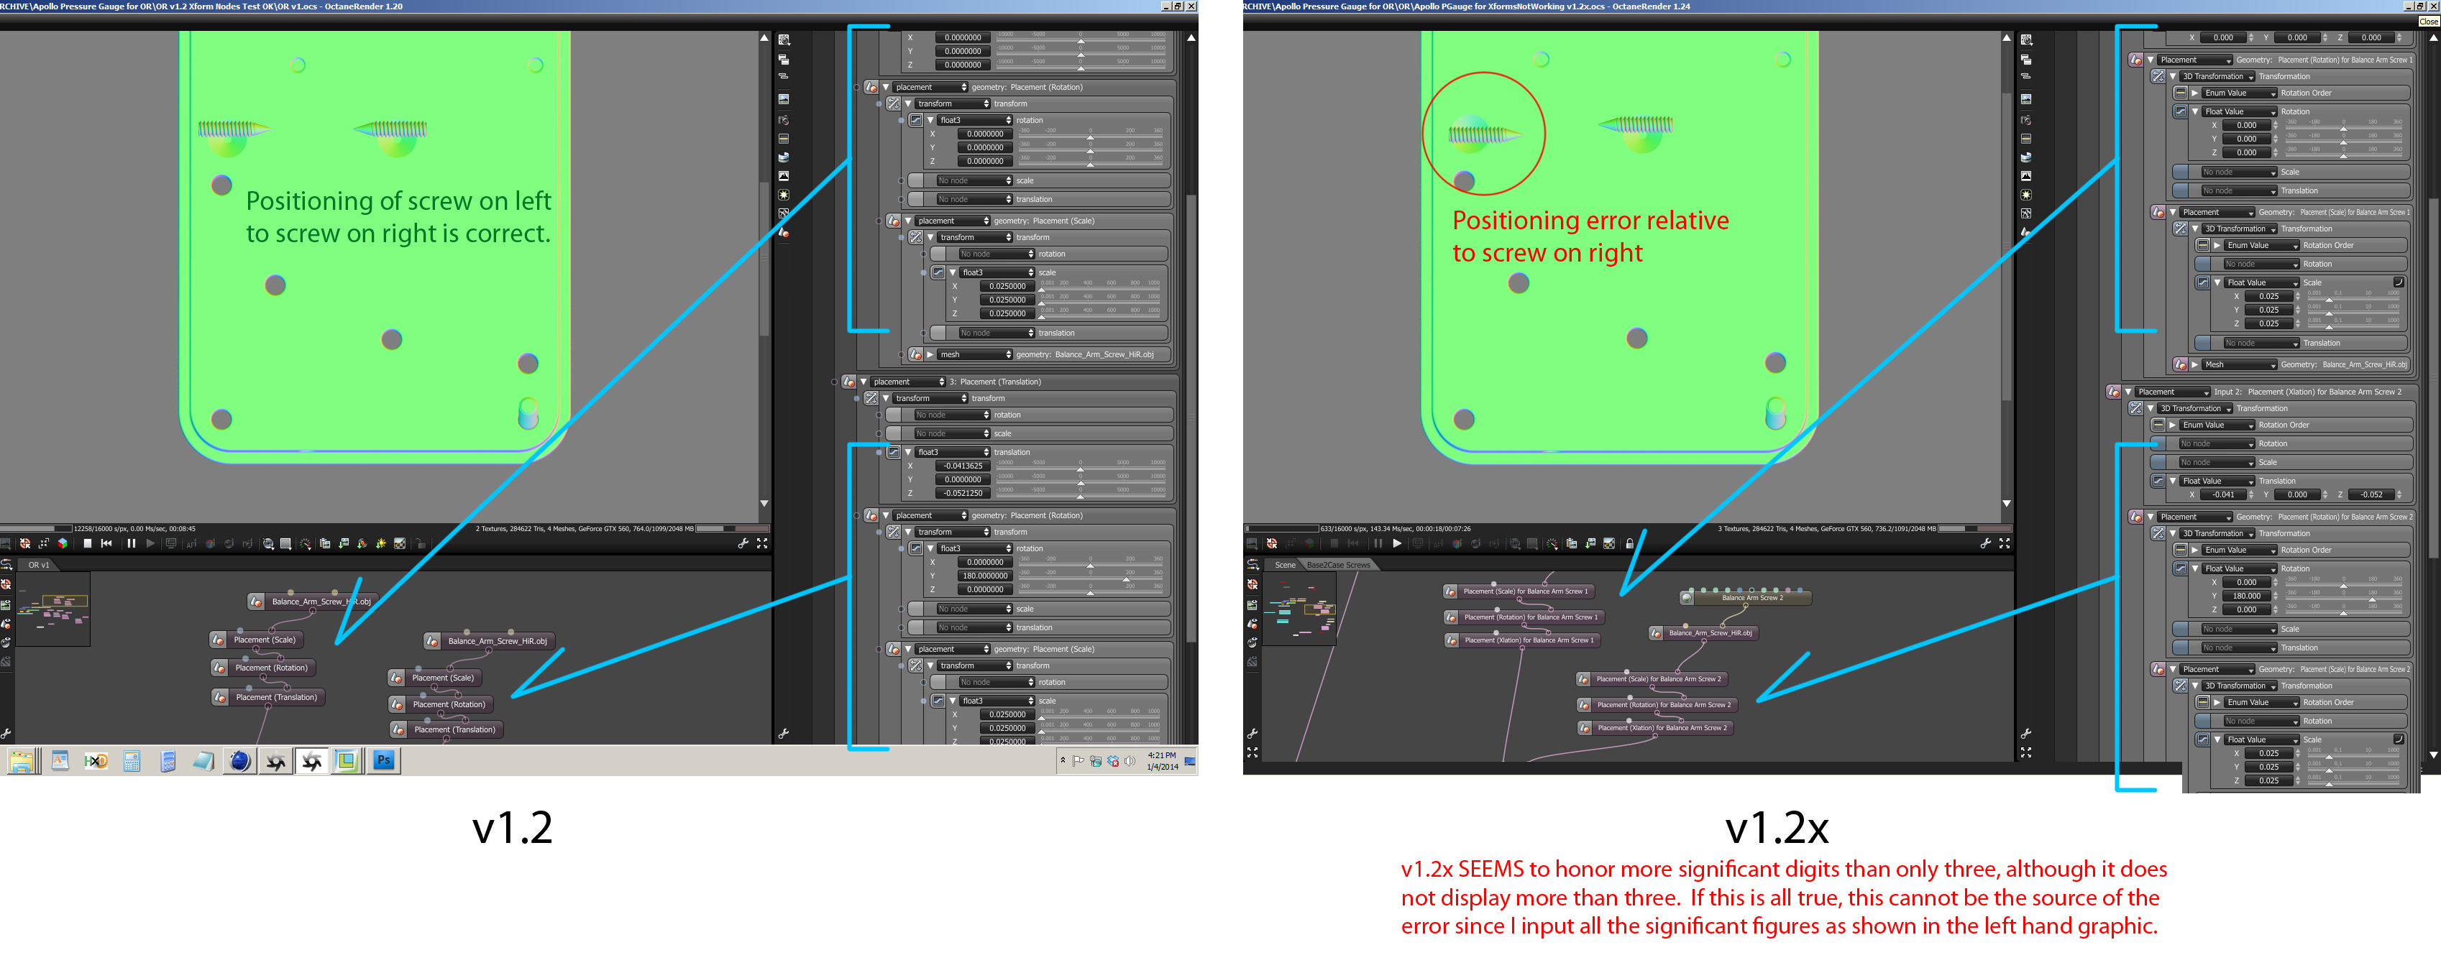This screenshot has width=2441, height=968.
Task: Select Balance Arm Screw 2 material node
Action: [1751, 598]
